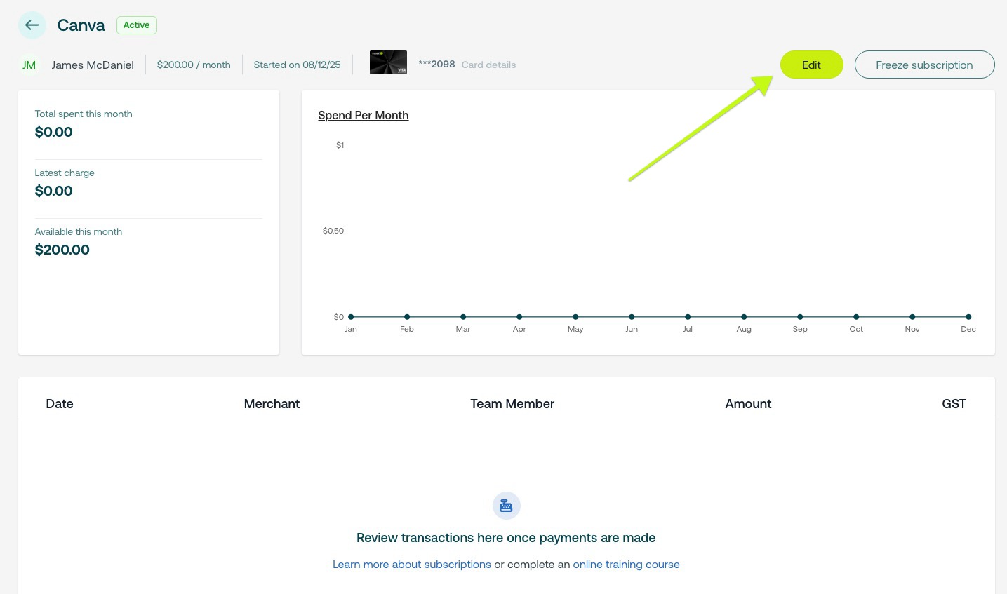Click Freeze subscription button
The width and height of the screenshot is (1007, 594).
pos(924,65)
